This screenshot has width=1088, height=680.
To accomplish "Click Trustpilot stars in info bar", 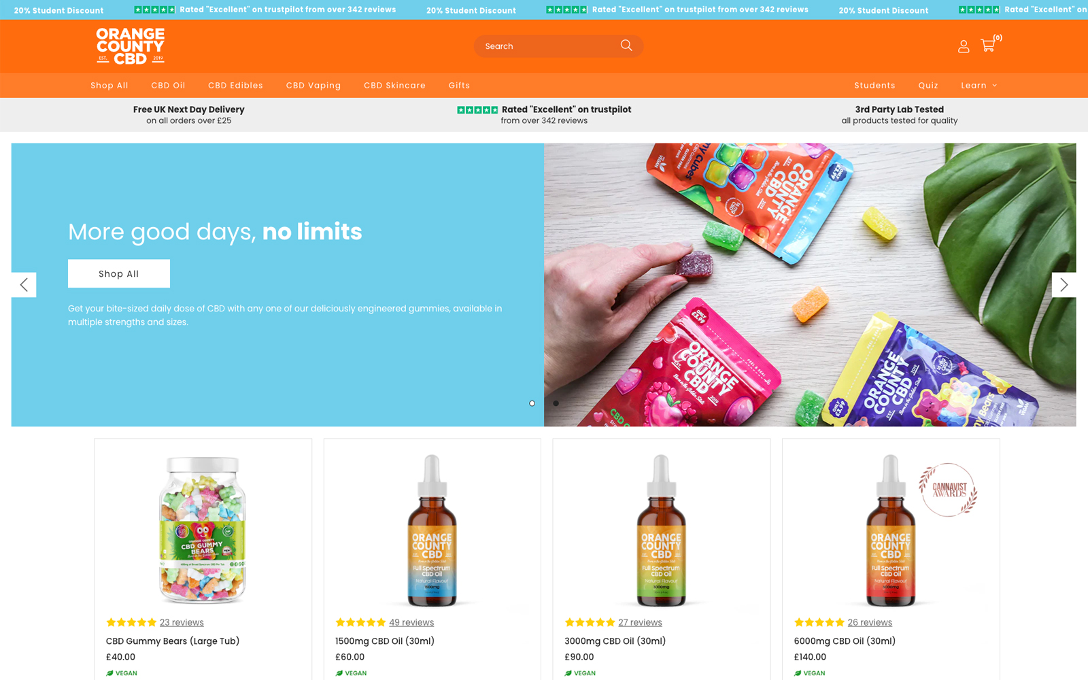I will point(477,109).
